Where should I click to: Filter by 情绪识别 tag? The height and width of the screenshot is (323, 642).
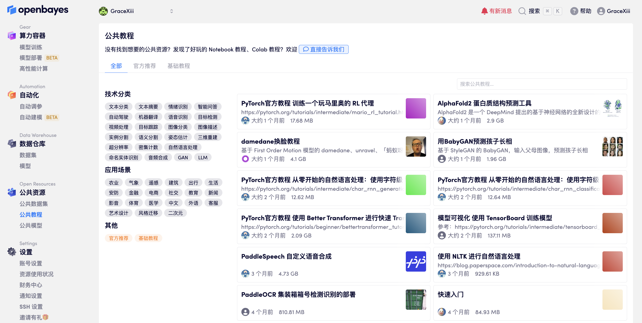pyautogui.click(x=178, y=107)
